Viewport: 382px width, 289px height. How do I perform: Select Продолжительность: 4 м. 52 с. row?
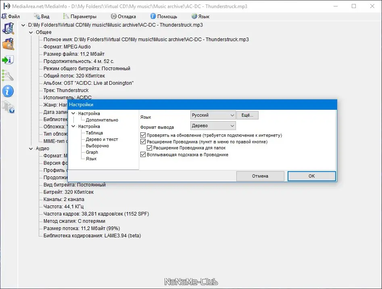[79, 61]
